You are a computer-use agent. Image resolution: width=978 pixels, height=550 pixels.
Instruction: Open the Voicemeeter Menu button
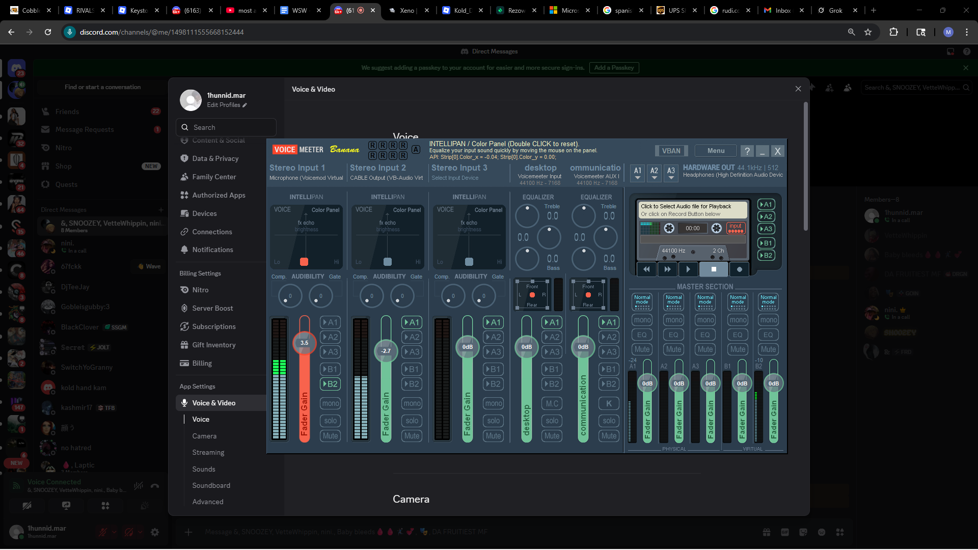[x=716, y=151]
